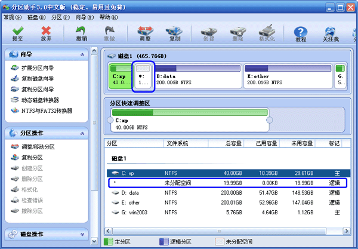Click 调整/移动分区 in partition operations
Screen dimensions: 358x249
click(x=38, y=146)
